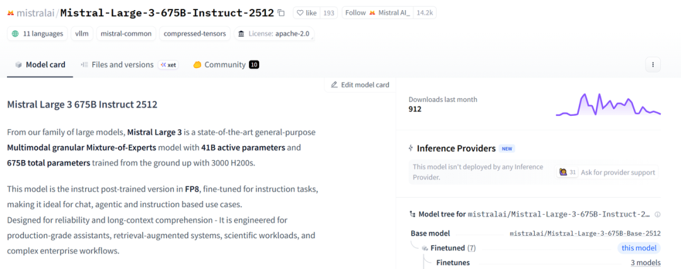This screenshot has width=681, height=269.
Task: Click the downloads last month chart
Action: coord(608,105)
